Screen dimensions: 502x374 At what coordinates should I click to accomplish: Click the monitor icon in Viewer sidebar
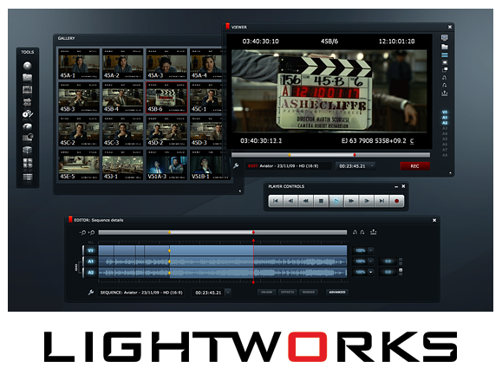(445, 38)
